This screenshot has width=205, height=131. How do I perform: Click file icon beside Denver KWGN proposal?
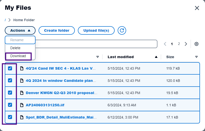22,93
